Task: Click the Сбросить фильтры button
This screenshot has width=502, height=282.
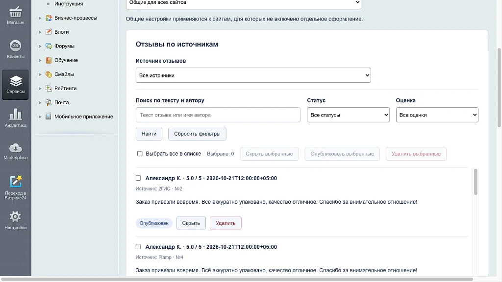Action: (197, 134)
